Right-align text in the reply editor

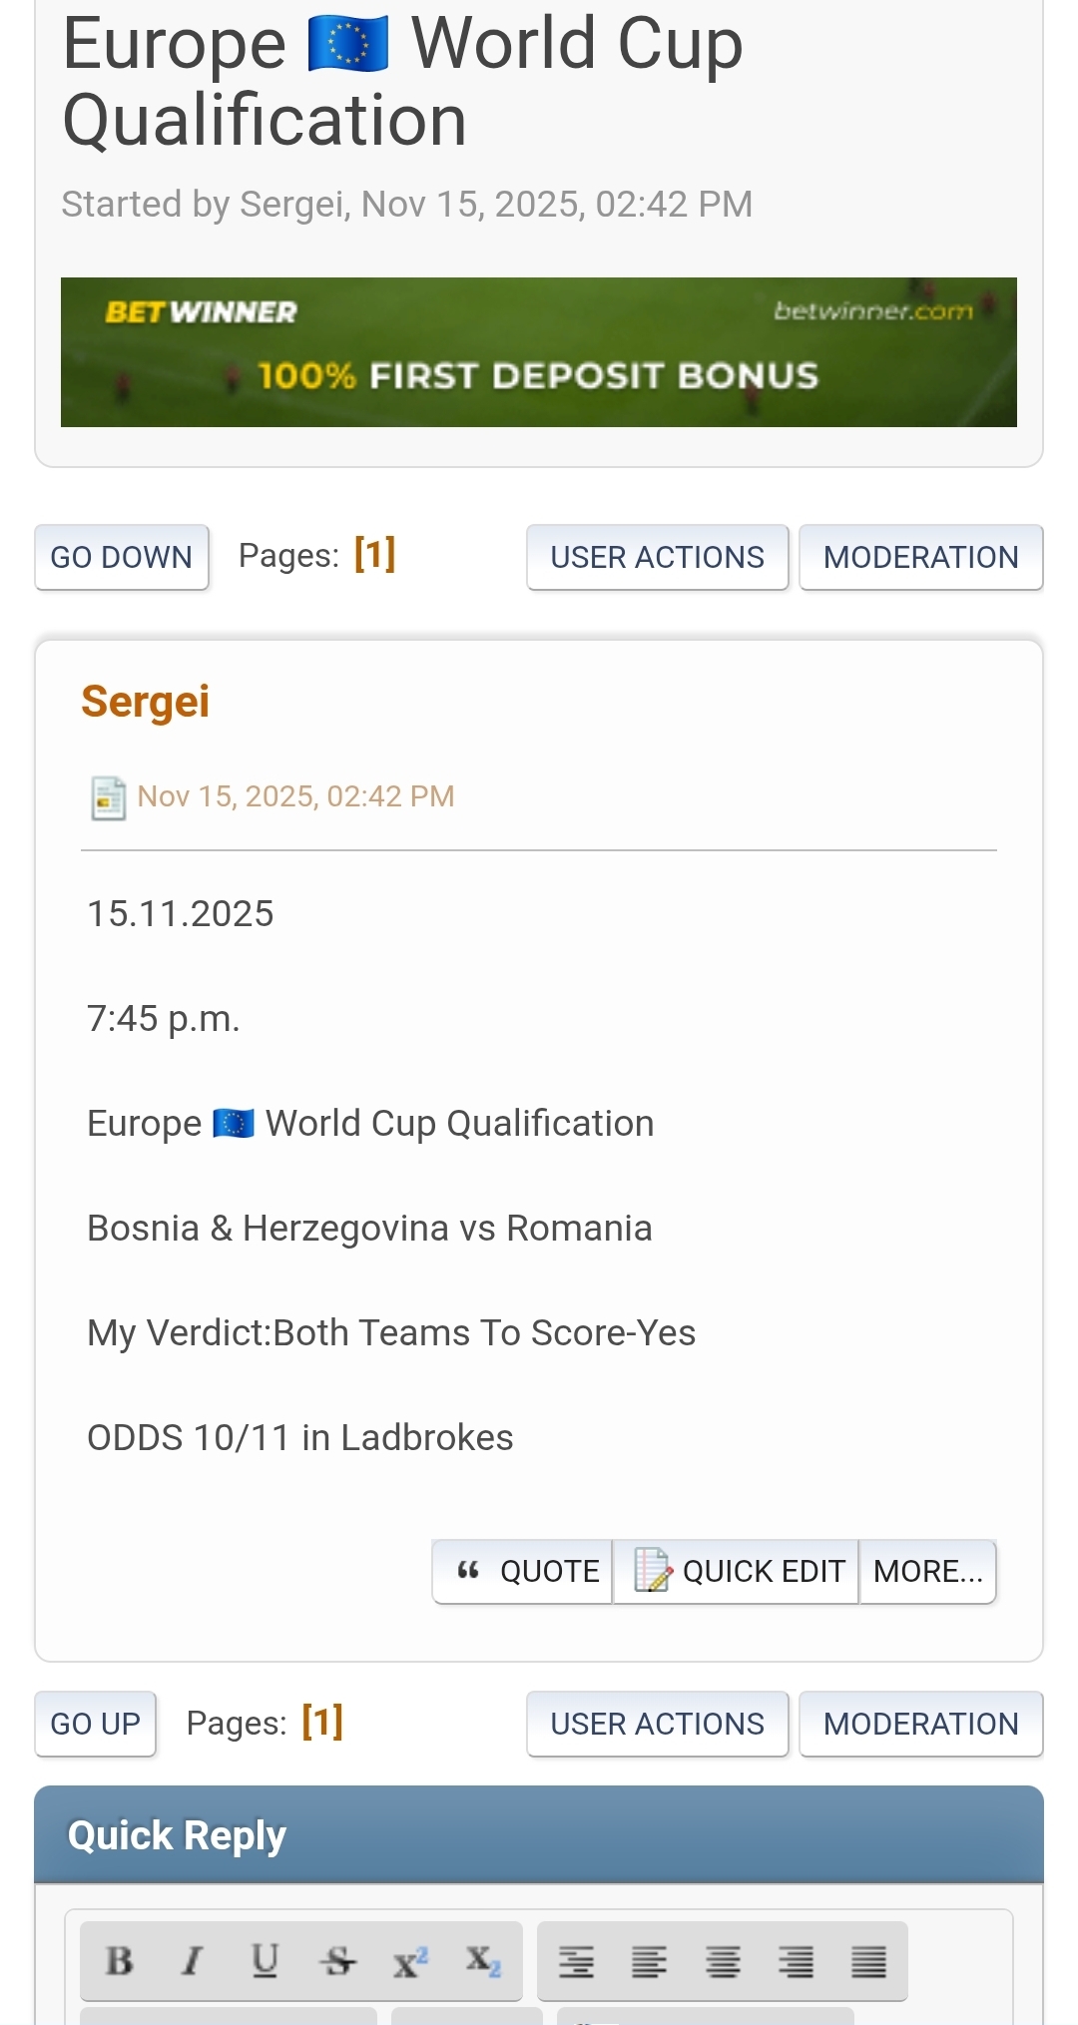pyautogui.click(x=796, y=1962)
